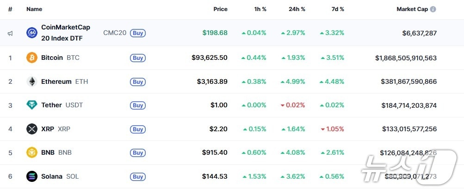Image resolution: width=464 pixels, height=192 pixels.
Task: Click the BNB logo icon
Action: pyautogui.click(x=32, y=152)
